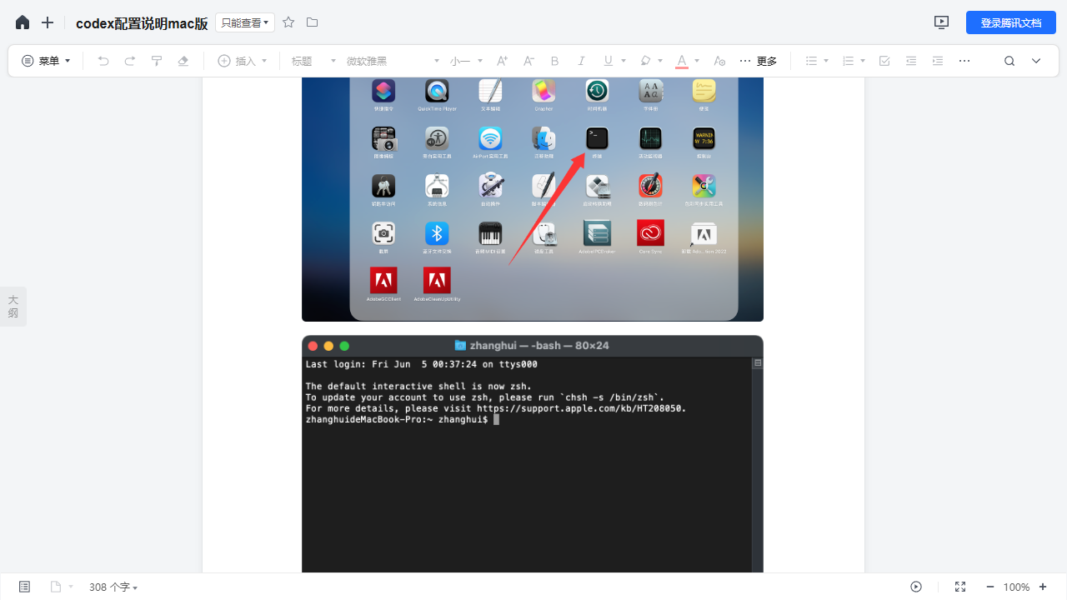The height and width of the screenshot is (600, 1067).
Task: Decrease paragraph indent
Action: 911,61
